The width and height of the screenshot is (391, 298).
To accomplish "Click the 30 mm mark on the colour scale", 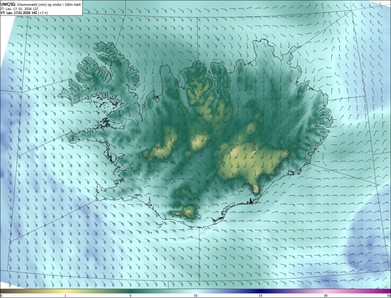I will pyautogui.click(x=326, y=296).
